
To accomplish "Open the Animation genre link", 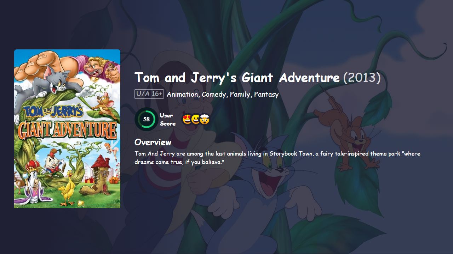I will point(182,94).
